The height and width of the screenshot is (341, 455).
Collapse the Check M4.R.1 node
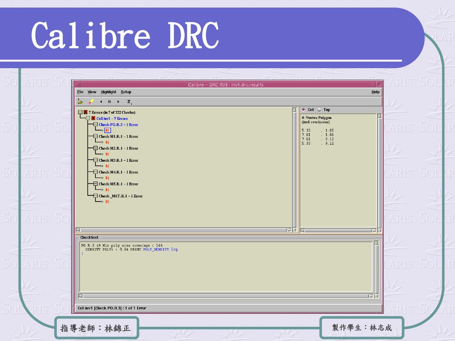[96, 172]
